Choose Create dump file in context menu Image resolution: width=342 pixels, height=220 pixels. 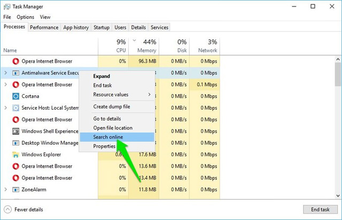117,107
